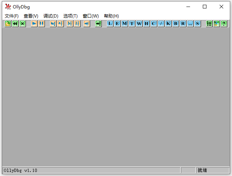Viewport: 232px width, 176px height.
Task: Click Execute till return icon
Action: [87, 24]
